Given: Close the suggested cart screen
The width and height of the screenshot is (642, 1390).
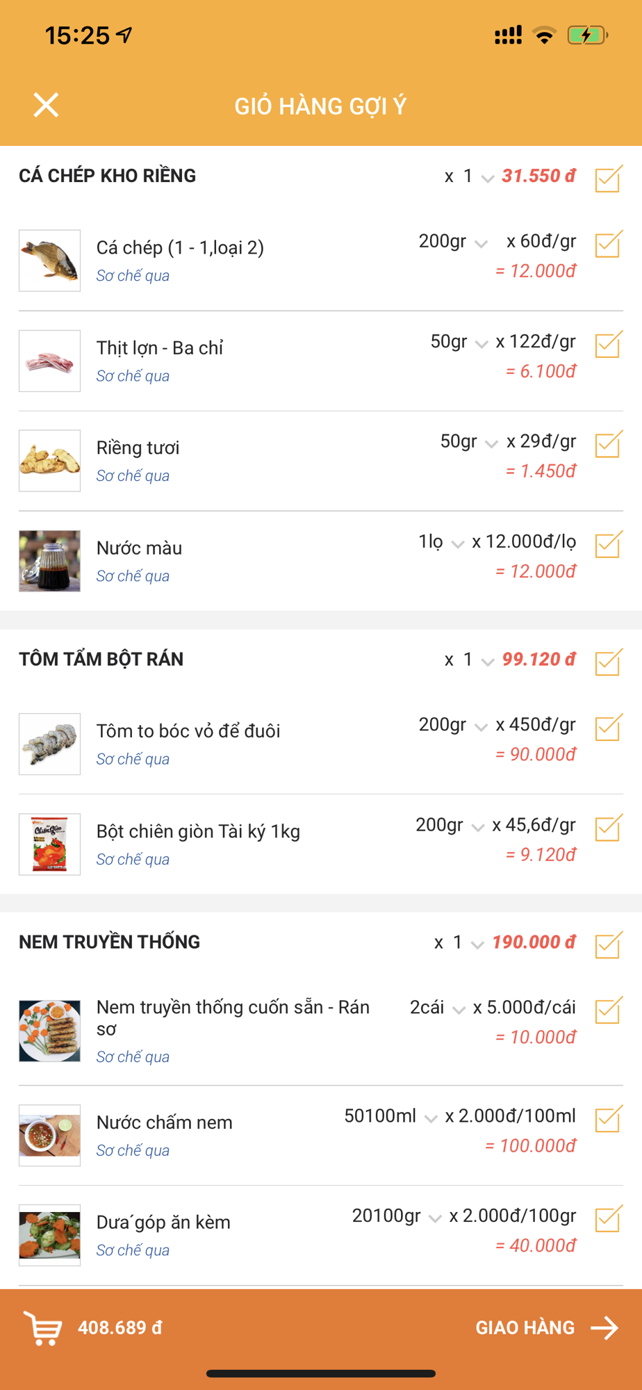Looking at the screenshot, I should click(x=46, y=106).
